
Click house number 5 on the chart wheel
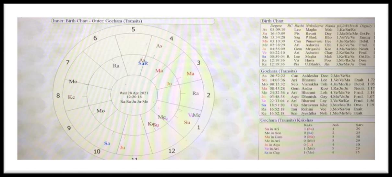click(x=133, y=29)
